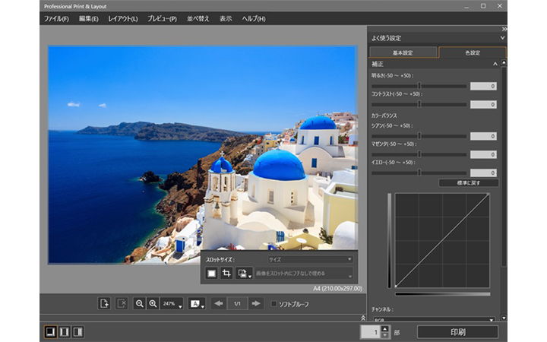The height and width of the screenshot is (342, 547).
Task: Open the 247% zoom level dropdown
Action: click(x=171, y=303)
